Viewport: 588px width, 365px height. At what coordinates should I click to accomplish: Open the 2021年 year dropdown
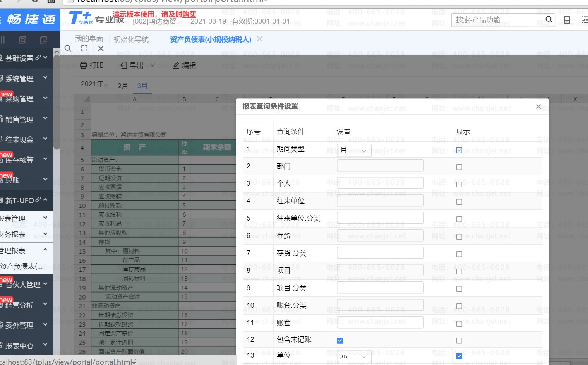(94, 84)
